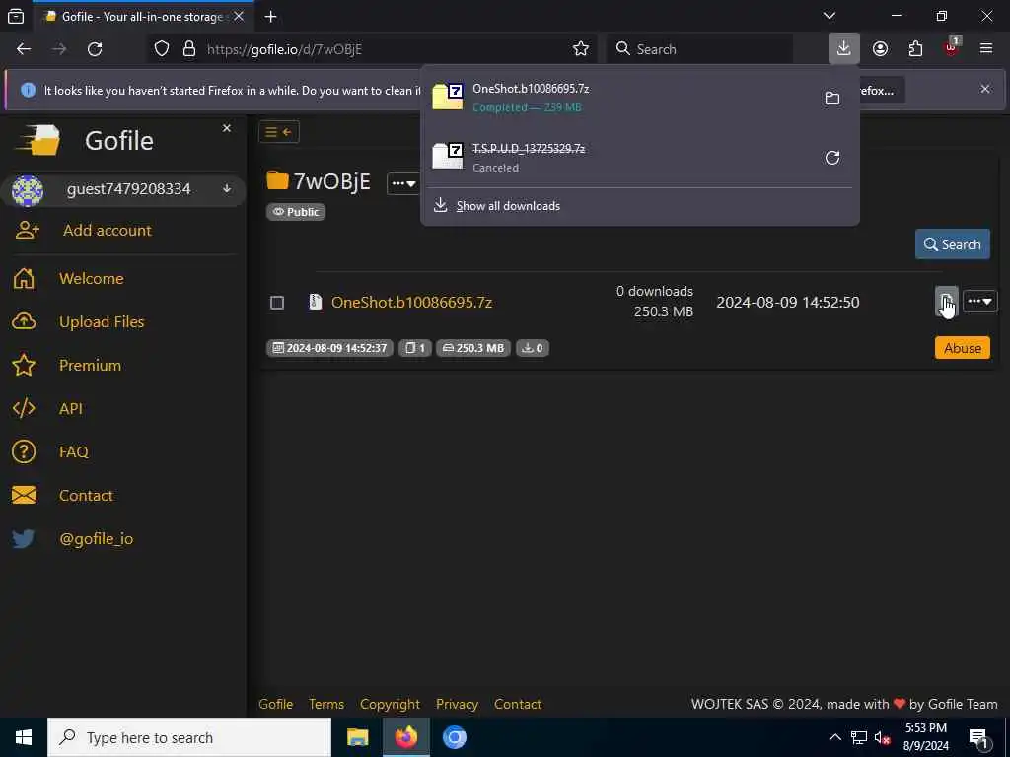
Task: Click the 250.3 MB size badge
Action: [x=473, y=348]
